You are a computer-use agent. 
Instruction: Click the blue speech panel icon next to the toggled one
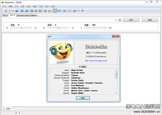[59, 11]
